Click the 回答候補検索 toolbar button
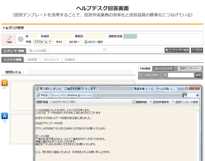 pos(160,102)
